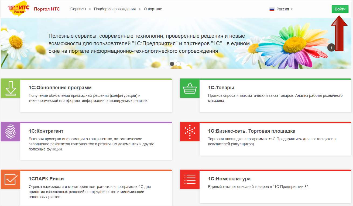Click description 'Торговая площадка в программах'

point(272,142)
